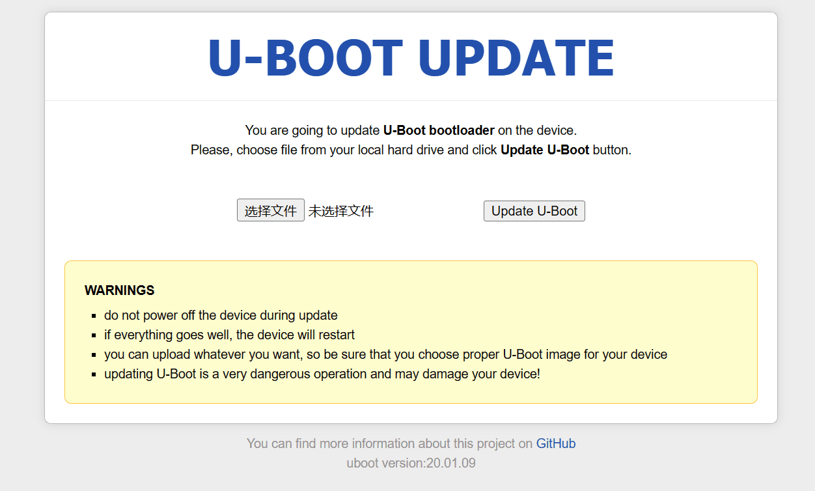Click the bullet beside "you can upload whatever"
This screenshot has height=491, width=815.
[x=94, y=356]
